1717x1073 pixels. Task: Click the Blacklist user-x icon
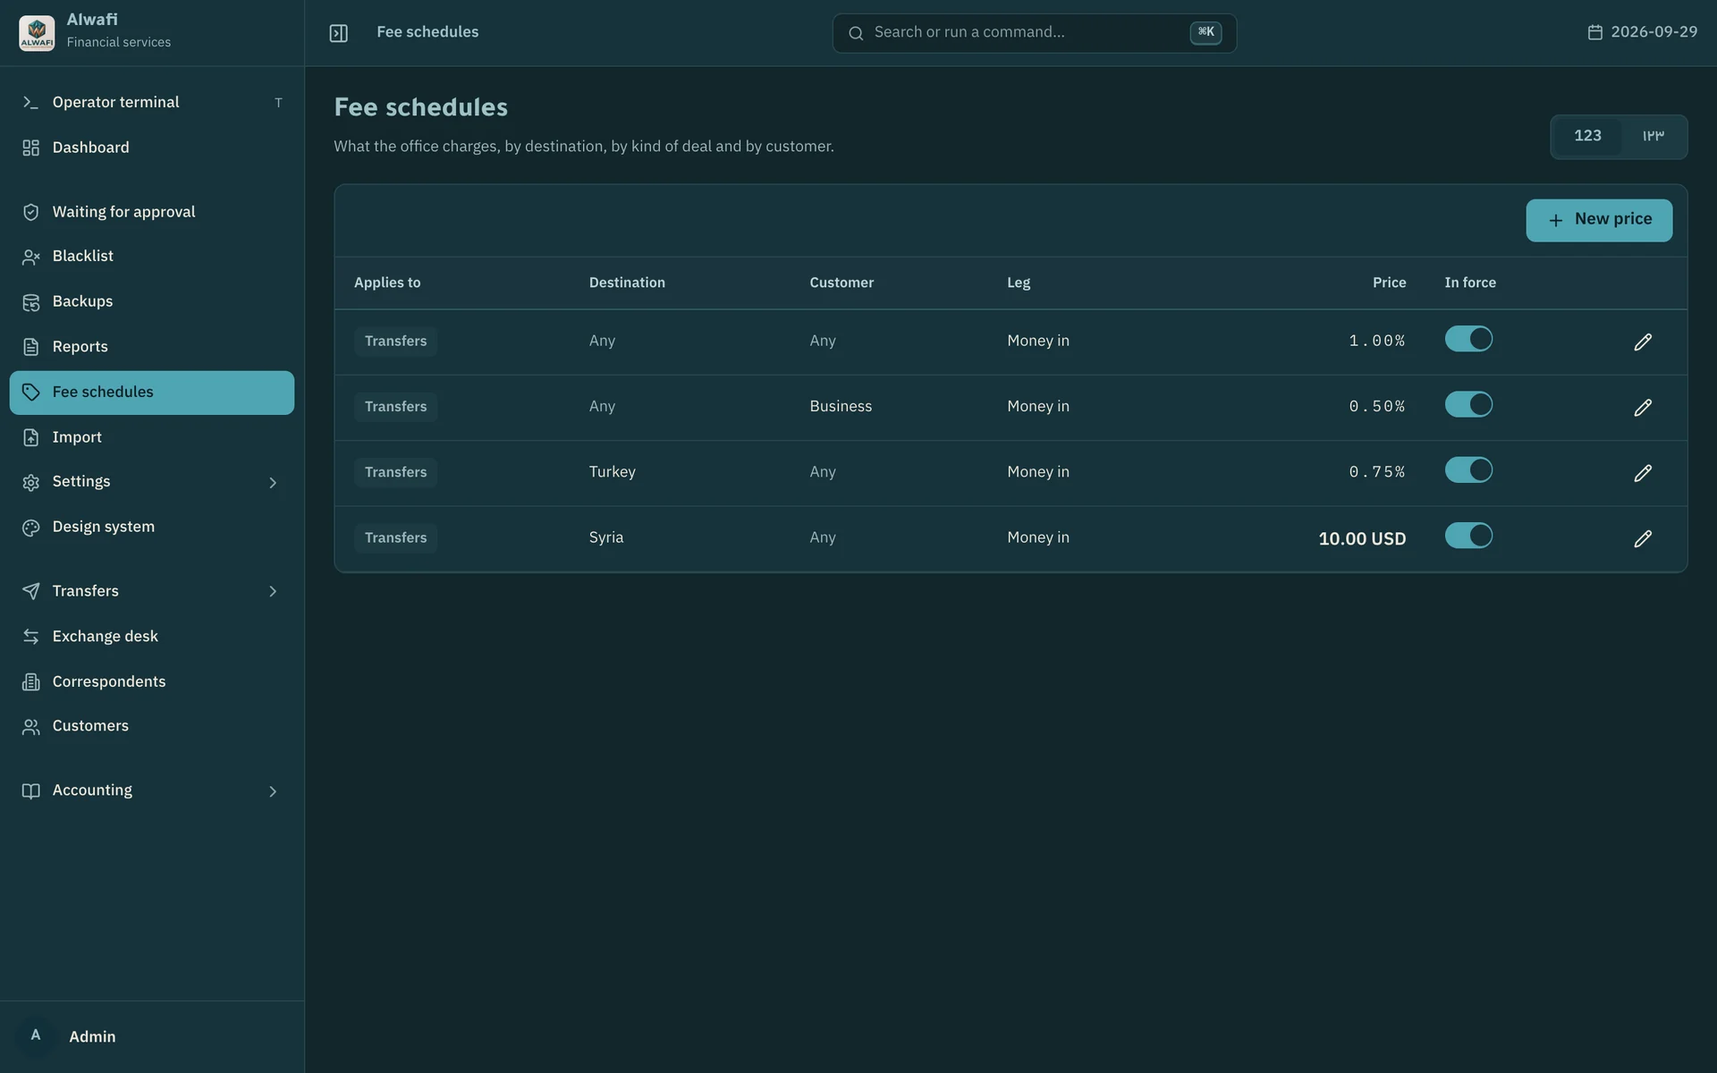pyautogui.click(x=30, y=257)
